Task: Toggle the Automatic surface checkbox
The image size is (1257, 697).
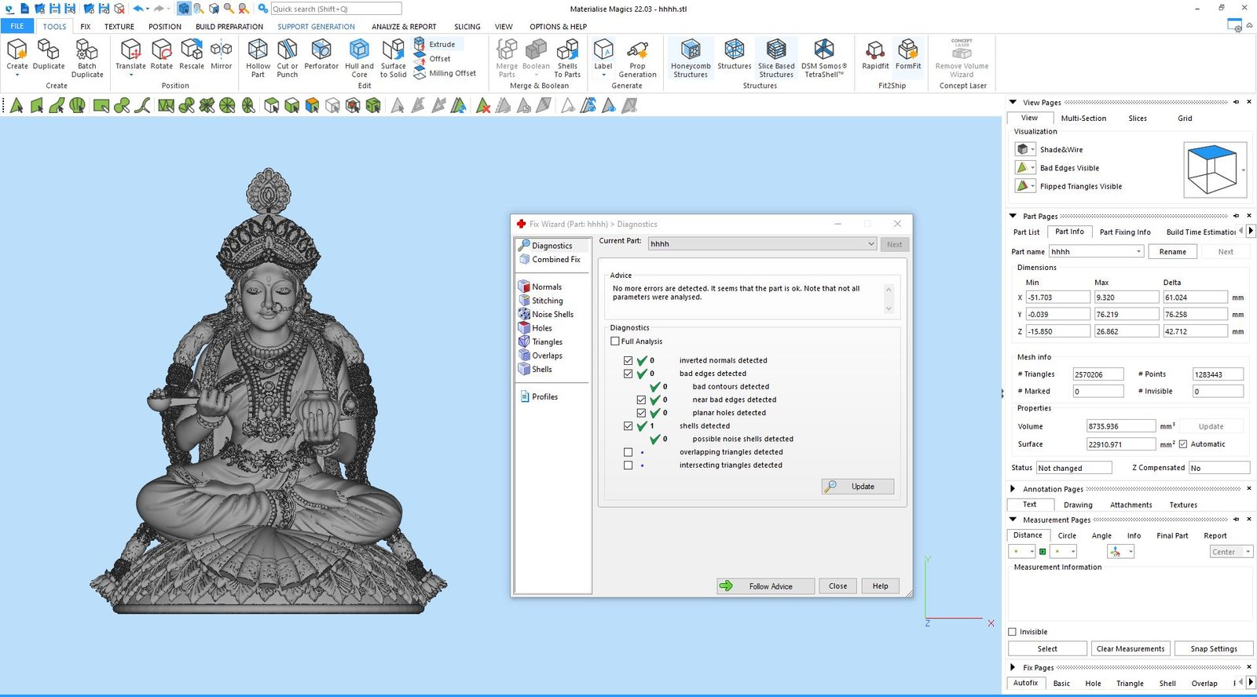Action: 1183,444
